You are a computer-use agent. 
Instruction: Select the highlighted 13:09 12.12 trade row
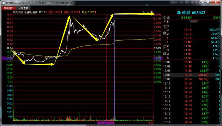click(x=192, y=75)
